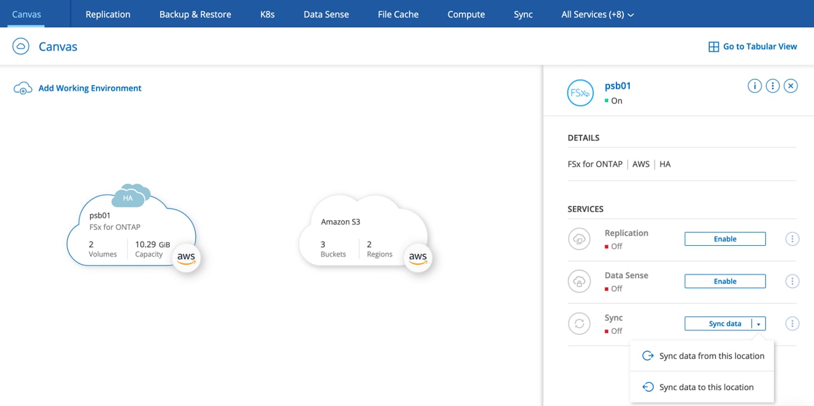Click the Add Working Environment cloud icon
Screen dimensions: 814x406
[23, 89]
